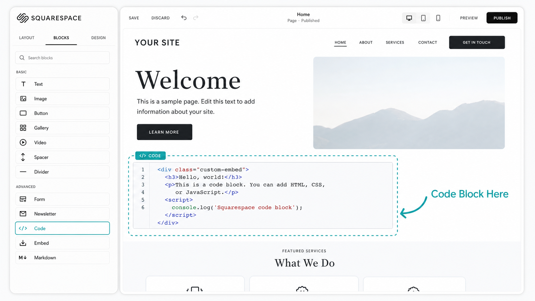Click the Form block icon
The image size is (535, 301).
(x=23, y=199)
